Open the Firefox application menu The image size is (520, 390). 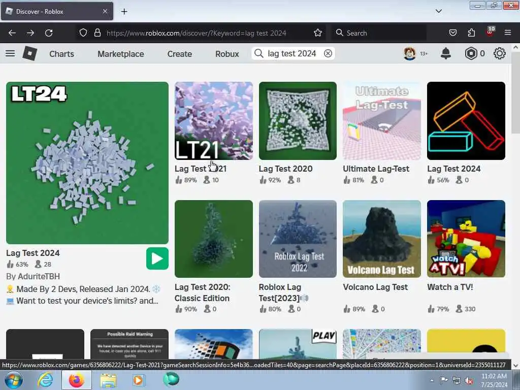click(x=508, y=33)
